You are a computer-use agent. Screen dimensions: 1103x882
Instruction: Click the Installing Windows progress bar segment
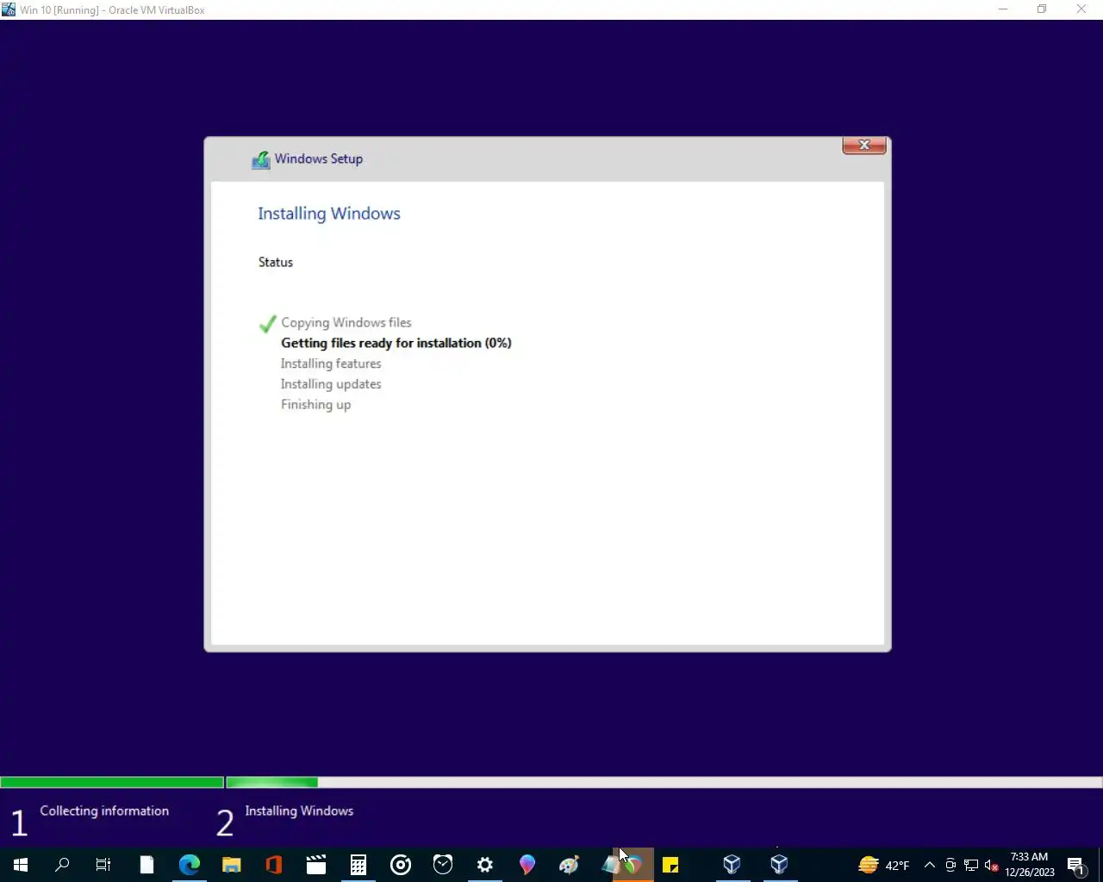(664, 782)
